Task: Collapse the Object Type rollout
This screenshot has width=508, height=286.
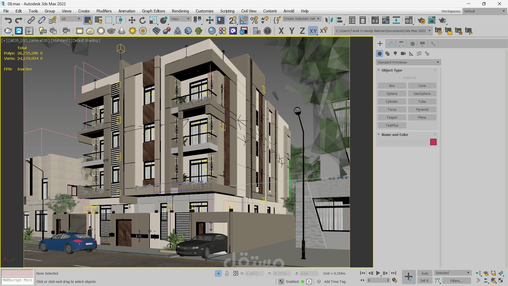Action: point(392,70)
